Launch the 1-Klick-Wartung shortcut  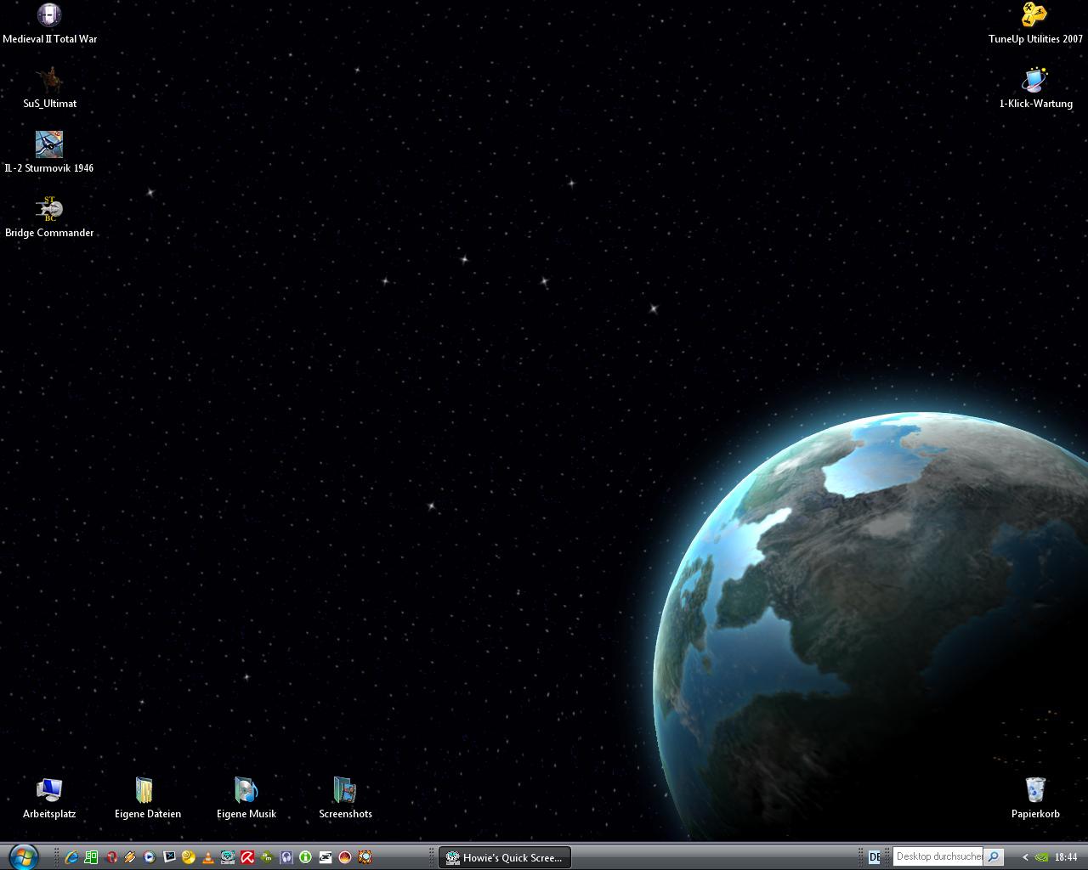pyautogui.click(x=1034, y=81)
